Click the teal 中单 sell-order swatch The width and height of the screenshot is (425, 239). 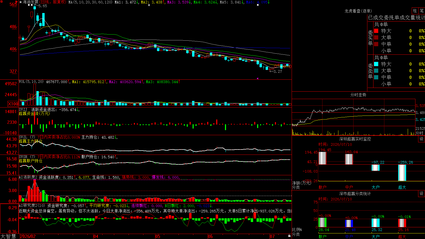click(376, 77)
